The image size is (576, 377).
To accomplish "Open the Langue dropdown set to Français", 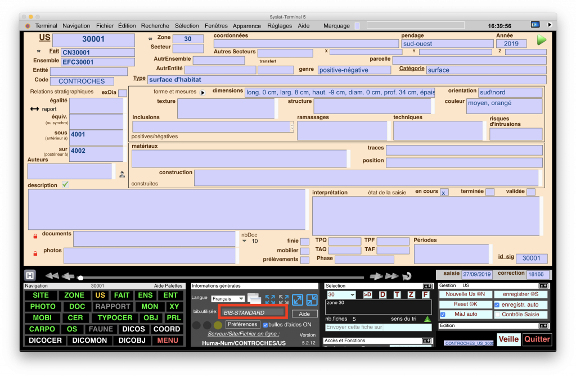I will [x=228, y=299].
